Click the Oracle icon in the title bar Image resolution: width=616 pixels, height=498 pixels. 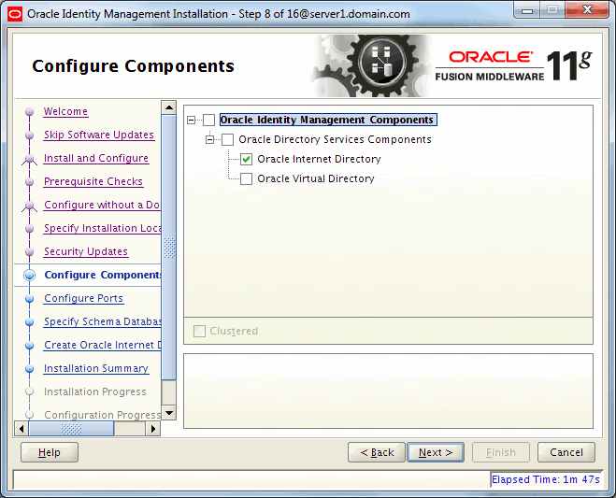coord(15,15)
